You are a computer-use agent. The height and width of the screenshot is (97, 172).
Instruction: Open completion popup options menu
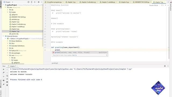point(107,55)
